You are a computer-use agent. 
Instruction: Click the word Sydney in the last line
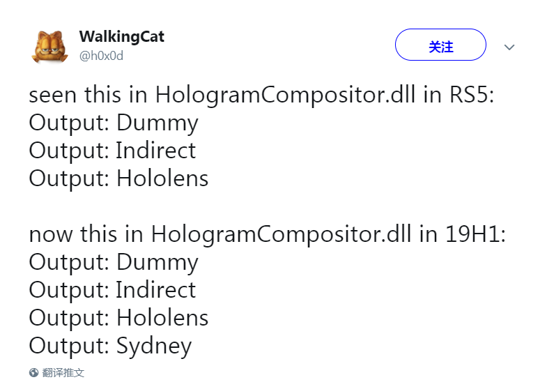[x=154, y=346]
